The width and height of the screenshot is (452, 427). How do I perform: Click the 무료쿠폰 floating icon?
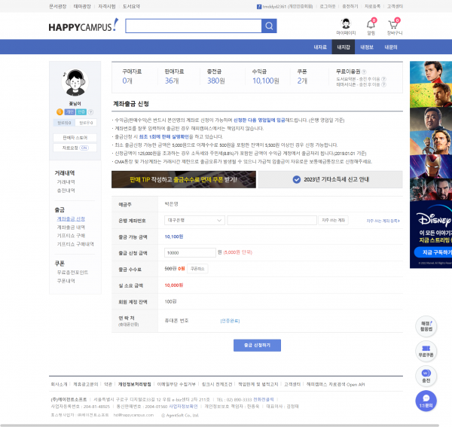click(x=426, y=350)
